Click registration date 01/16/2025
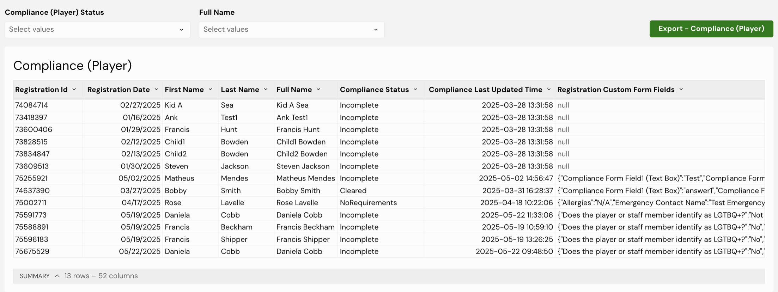 pyautogui.click(x=142, y=117)
